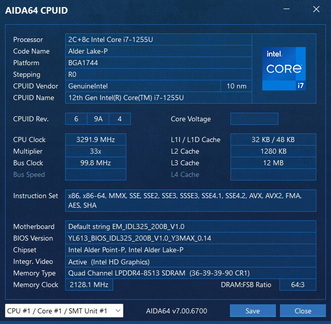The height and width of the screenshot is (324, 331).
Task: Click the Instruction Set label
Action: (x=35, y=196)
